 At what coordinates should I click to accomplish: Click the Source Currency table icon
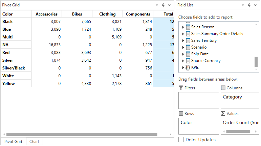click(188, 61)
